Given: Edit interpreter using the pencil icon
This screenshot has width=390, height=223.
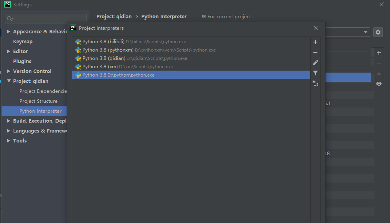Looking at the screenshot, I should click(x=315, y=63).
